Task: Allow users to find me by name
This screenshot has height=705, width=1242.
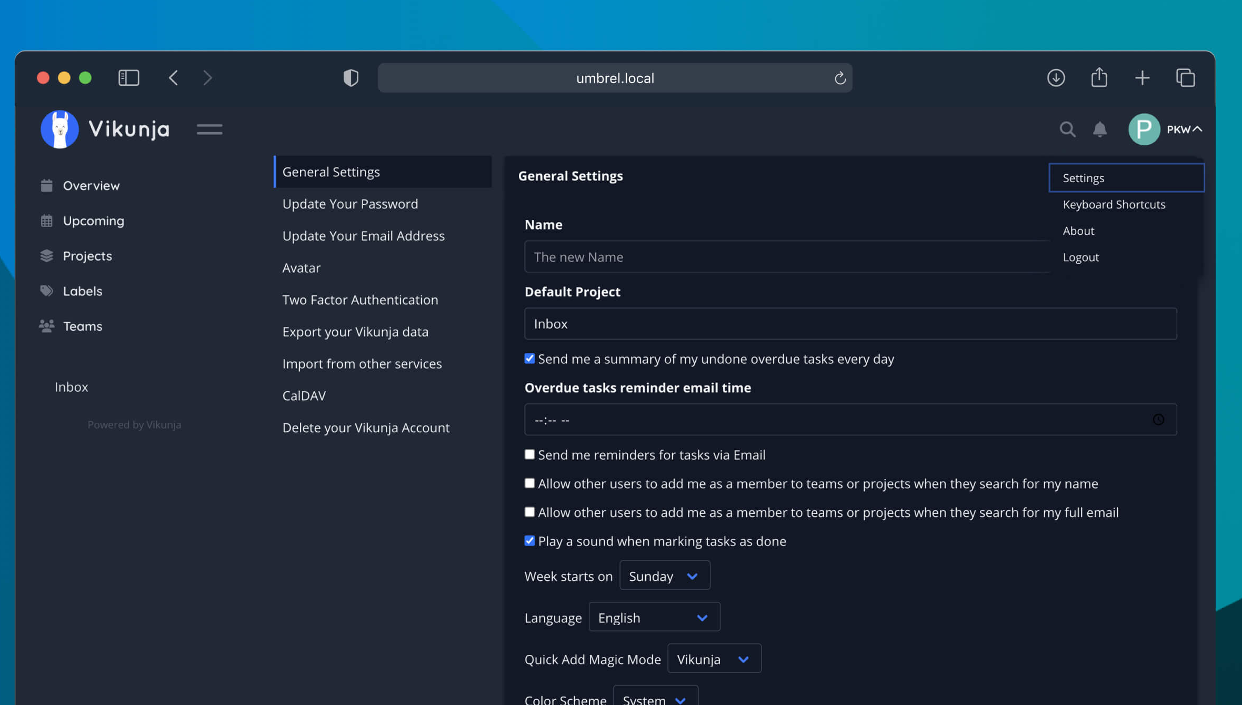Action: (x=529, y=483)
